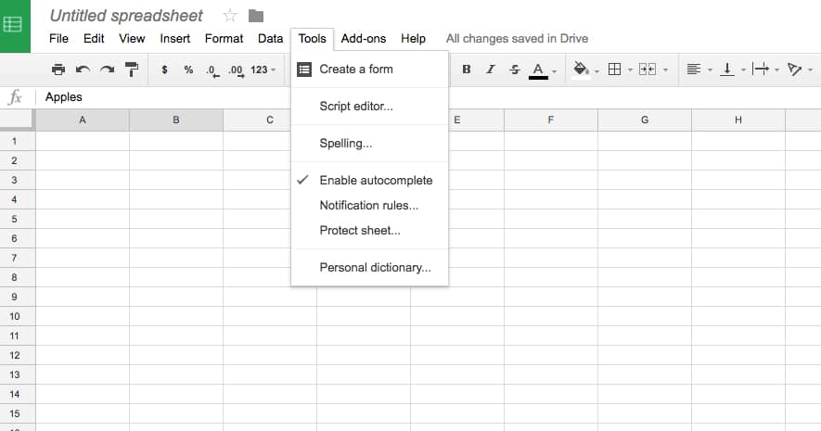The image size is (821, 431).
Task: Open more number formats dropdown
Action: pyautogui.click(x=263, y=70)
